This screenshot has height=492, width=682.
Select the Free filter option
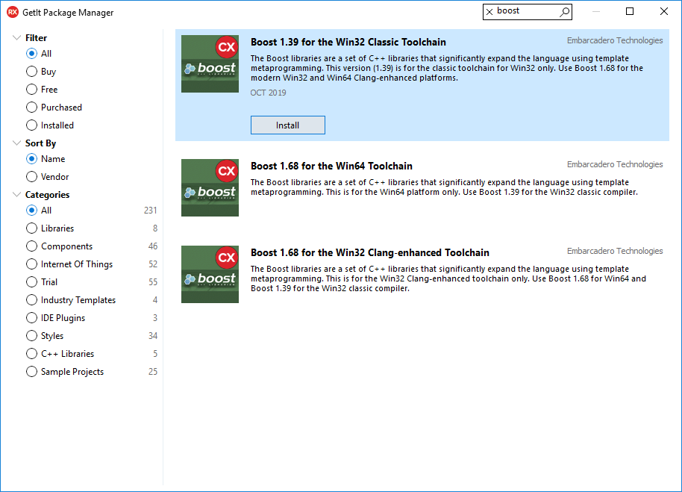[31, 89]
